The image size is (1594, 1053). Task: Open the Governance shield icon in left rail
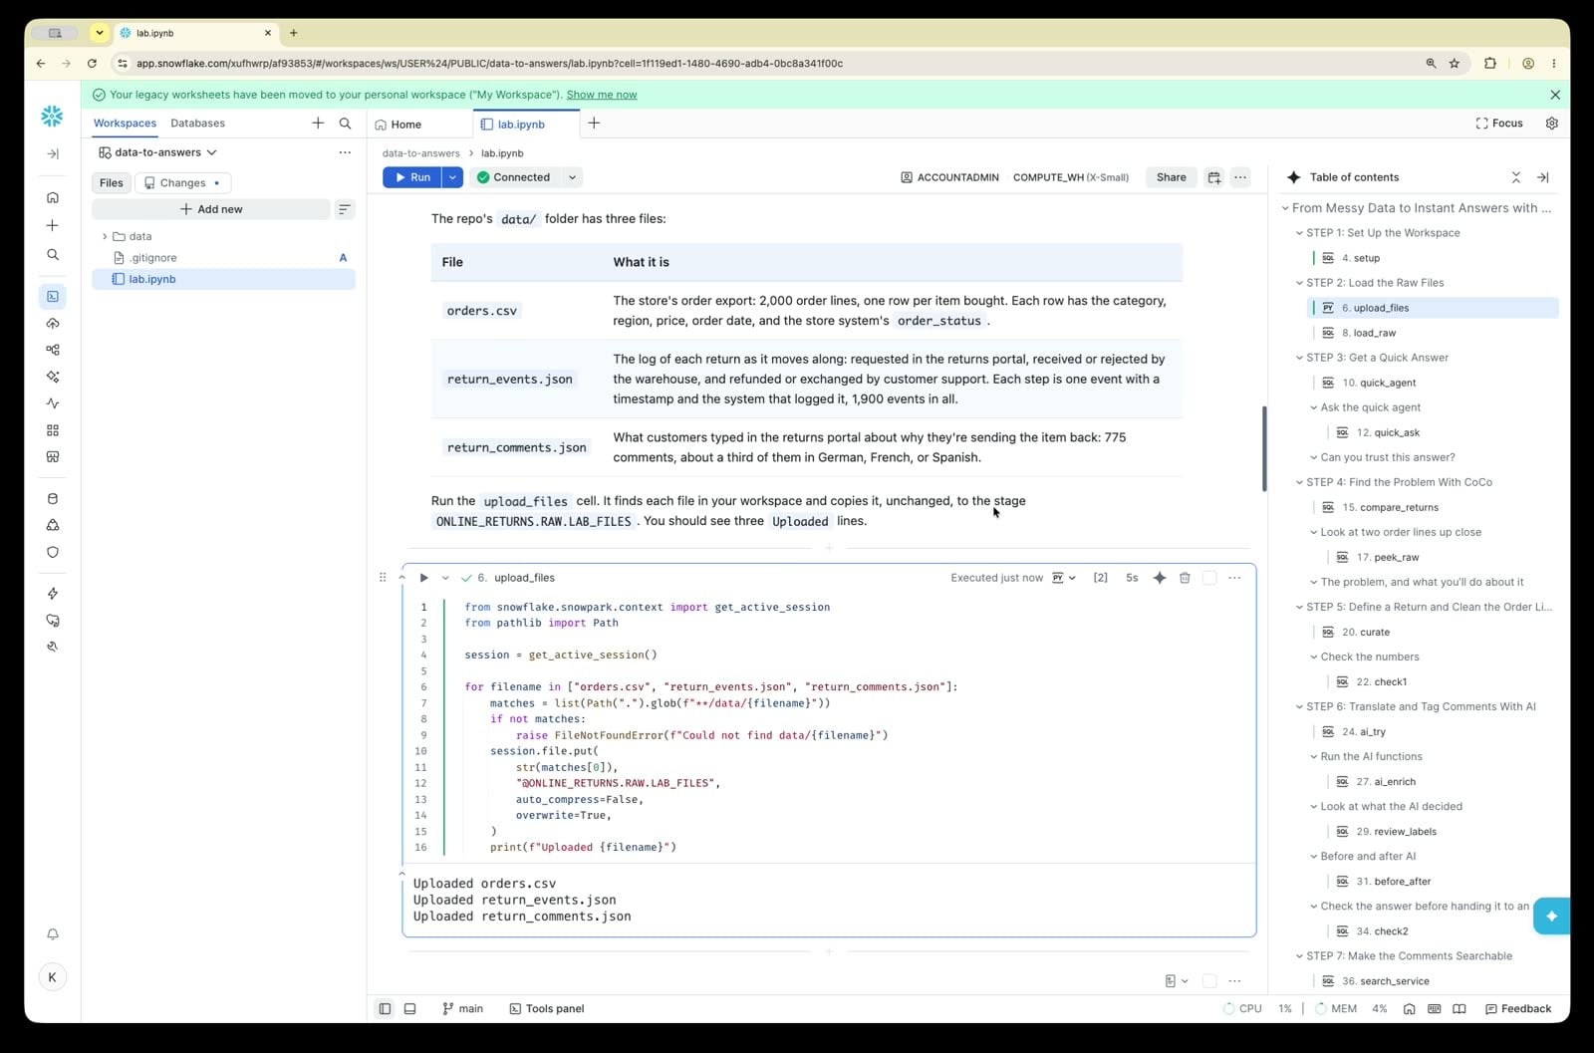tap(53, 552)
